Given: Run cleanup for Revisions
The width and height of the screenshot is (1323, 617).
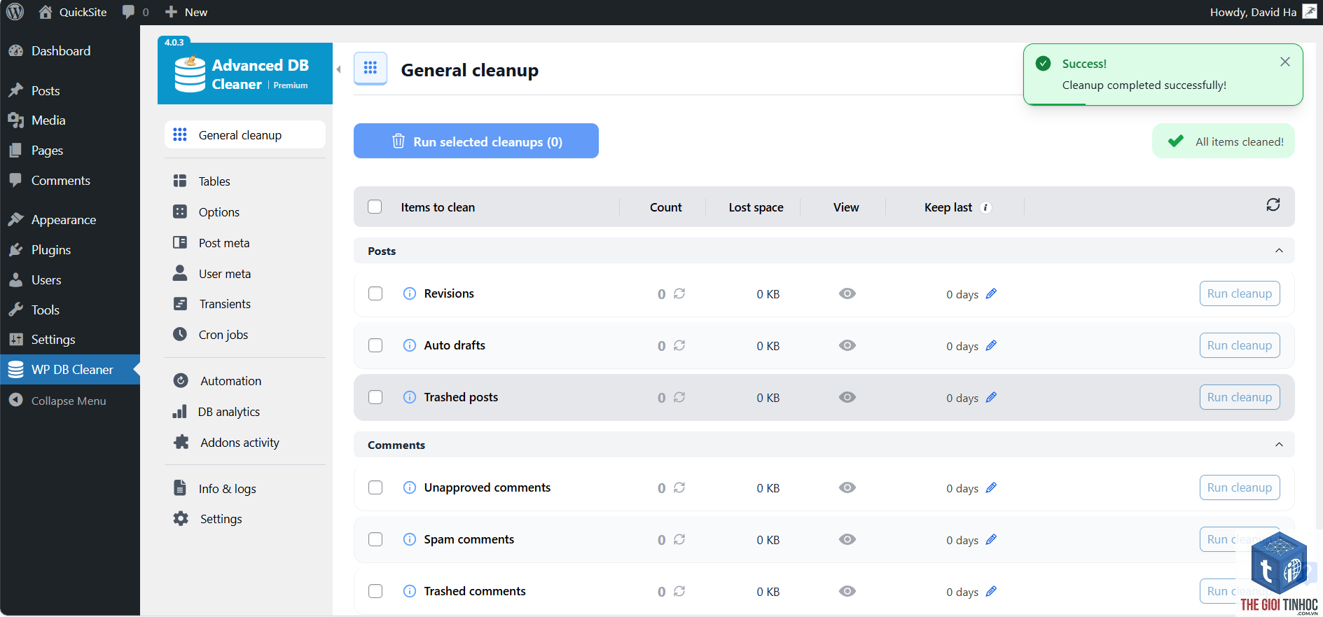Looking at the screenshot, I should coord(1240,293).
